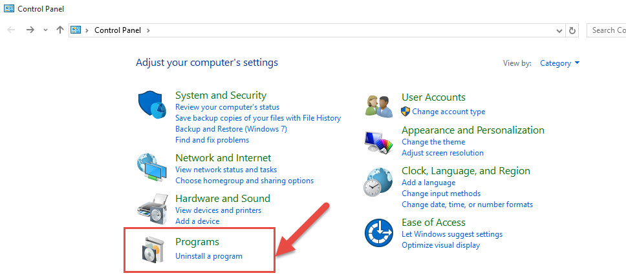Click Adjust screen resolution link
The image size is (626, 280).
(x=442, y=153)
